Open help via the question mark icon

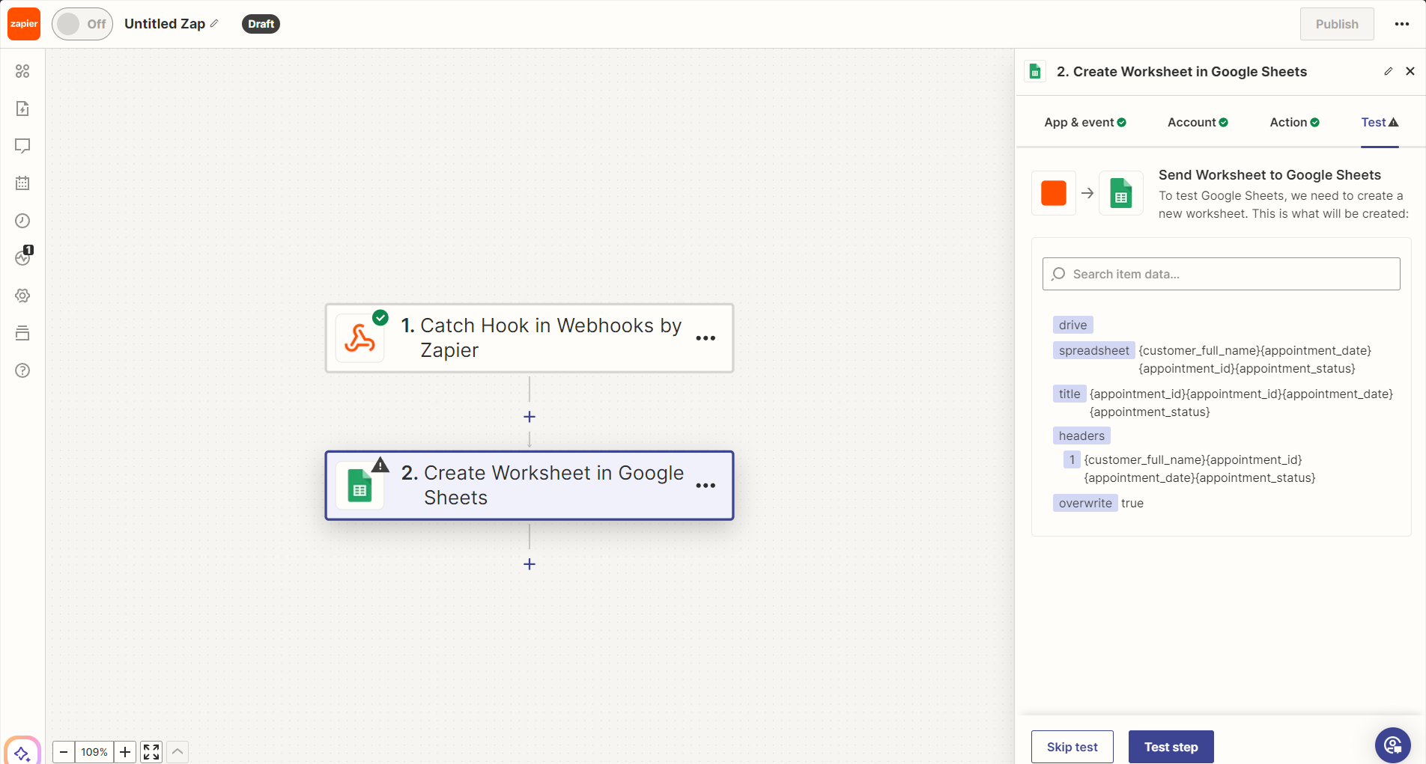point(22,370)
